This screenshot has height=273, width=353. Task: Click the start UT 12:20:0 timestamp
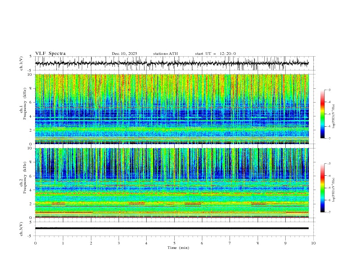pyautogui.click(x=215, y=54)
